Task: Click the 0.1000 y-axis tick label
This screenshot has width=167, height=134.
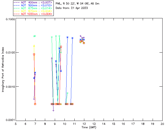Action: [10, 19]
